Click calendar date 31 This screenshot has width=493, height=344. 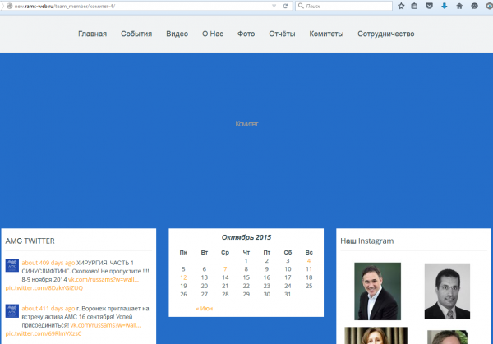pyautogui.click(x=288, y=295)
